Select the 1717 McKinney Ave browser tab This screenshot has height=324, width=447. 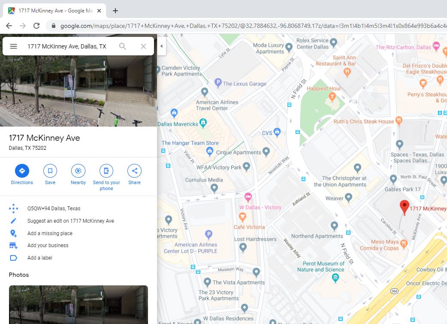[54, 11]
